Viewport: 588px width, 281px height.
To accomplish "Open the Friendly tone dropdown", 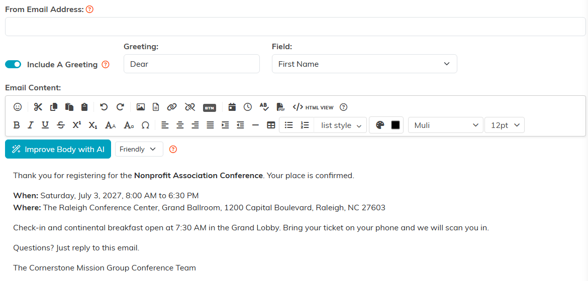I will coord(139,149).
